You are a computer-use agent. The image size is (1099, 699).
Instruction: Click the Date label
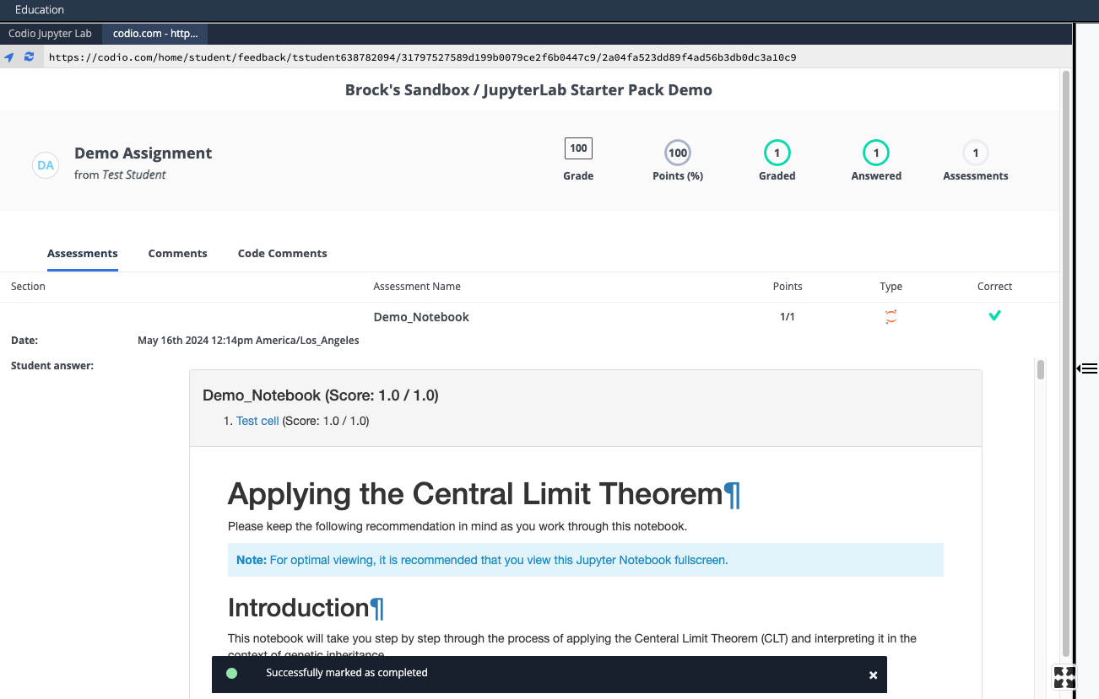[24, 341]
